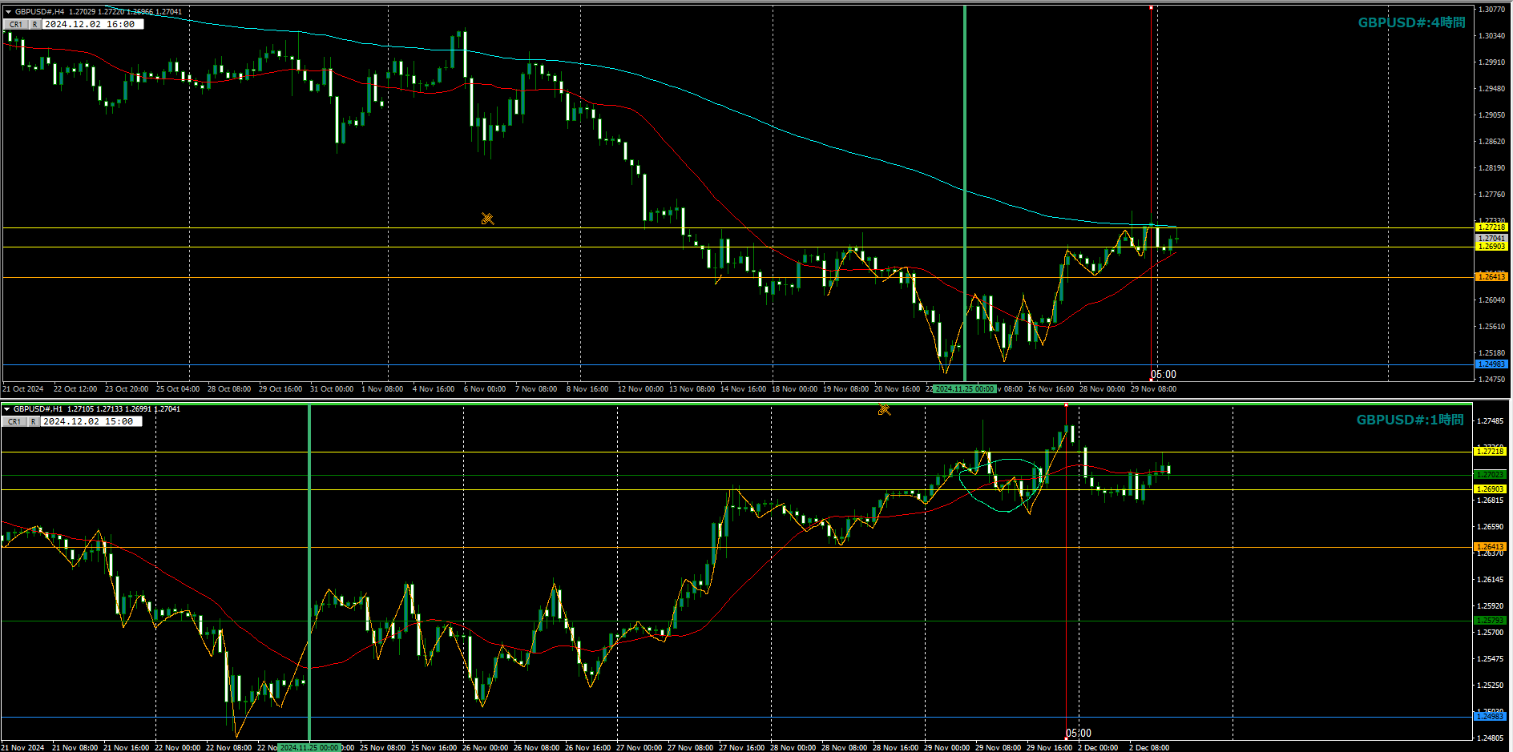This screenshot has width=1513, height=752.
Task: Click the 2 Dec 08:00 date on the H1 time axis
Action: [1149, 748]
